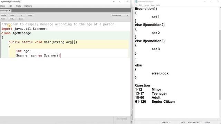221x124 pixels.
Task: Click the Close toolbar button
Action: [21, 19]
